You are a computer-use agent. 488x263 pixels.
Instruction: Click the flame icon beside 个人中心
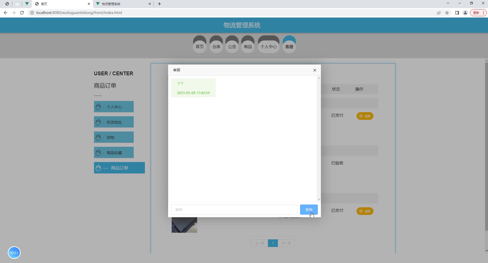pos(98,107)
